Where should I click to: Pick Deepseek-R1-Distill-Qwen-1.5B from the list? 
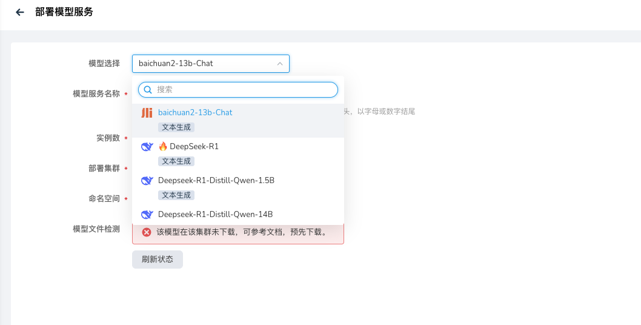[216, 181]
